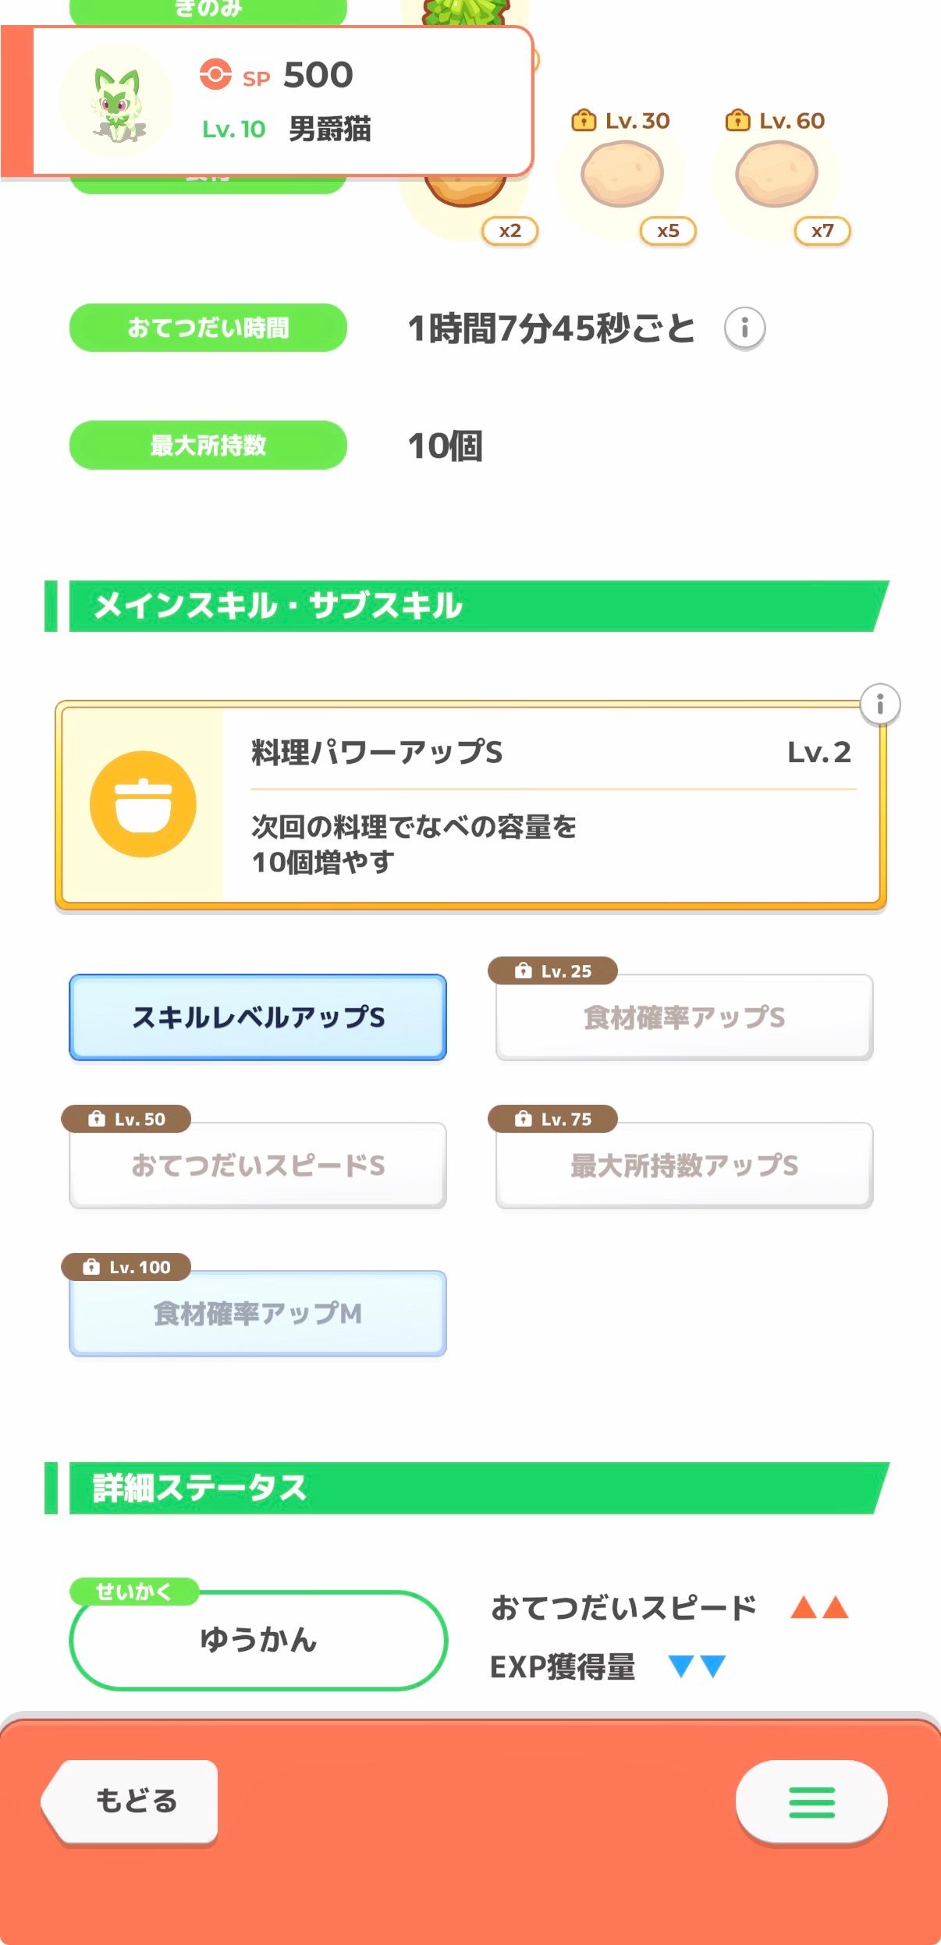Tap the locked 食材確率アップS sub skill
Viewport: 941px width, 1945px height.
pyautogui.click(x=684, y=1017)
